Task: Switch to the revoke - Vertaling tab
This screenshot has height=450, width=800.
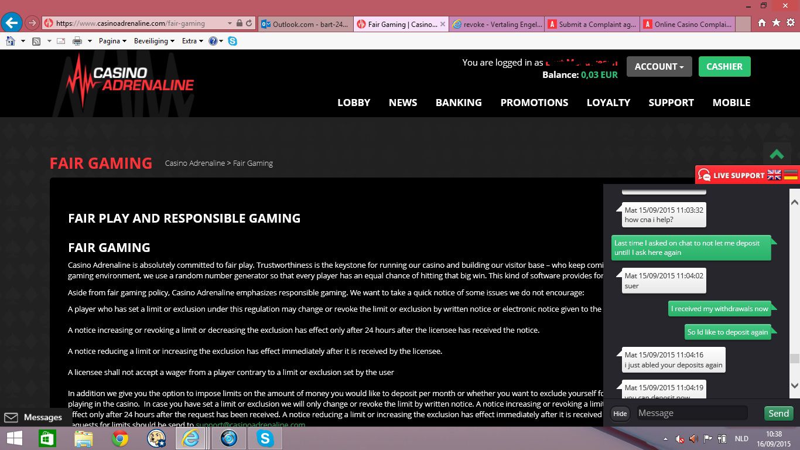Action: (497, 24)
